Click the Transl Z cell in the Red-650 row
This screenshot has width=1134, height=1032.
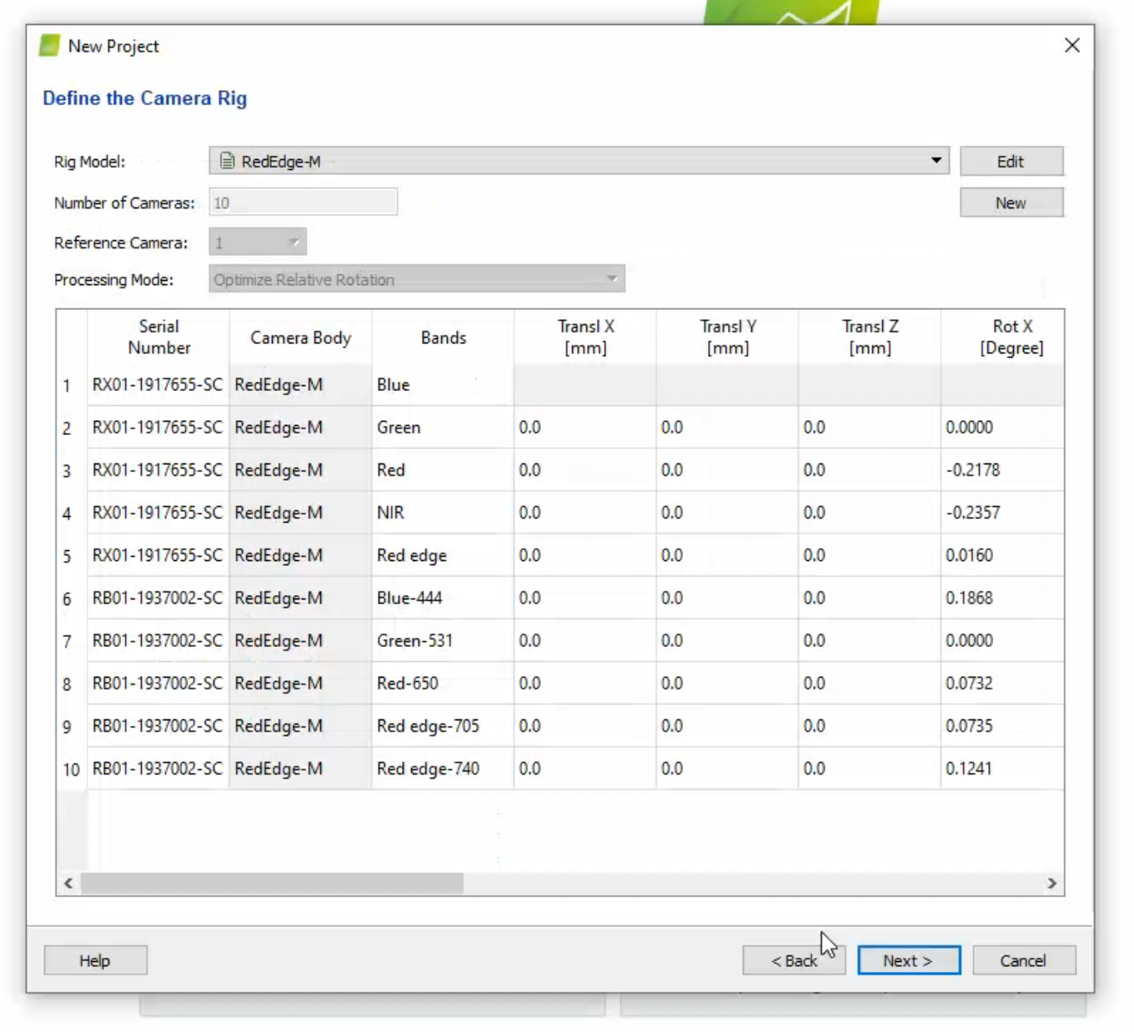(870, 683)
